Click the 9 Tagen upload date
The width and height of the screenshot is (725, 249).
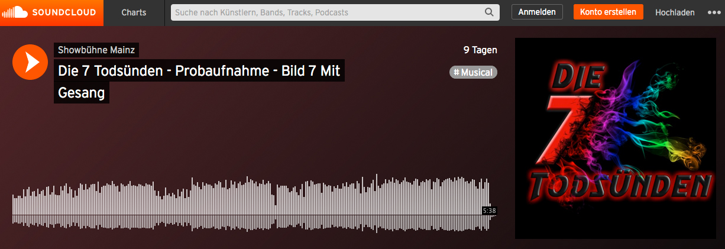(x=480, y=50)
